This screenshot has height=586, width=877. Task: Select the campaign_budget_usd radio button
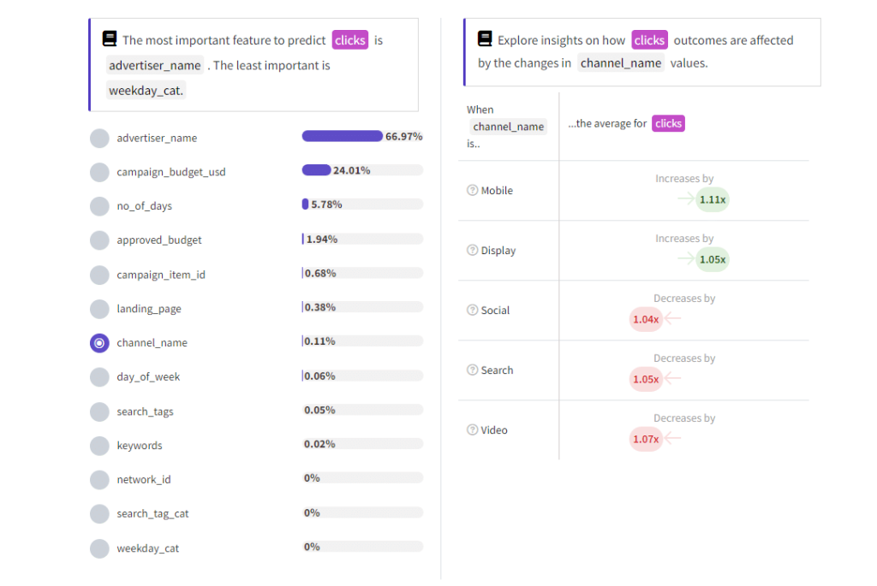tap(98, 171)
